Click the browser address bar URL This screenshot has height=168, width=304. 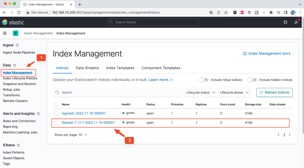(106, 12)
